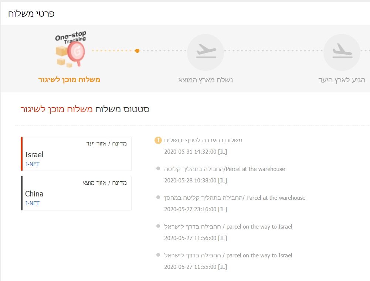Click the One-stop Tracking logo icon

(x=70, y=50)
